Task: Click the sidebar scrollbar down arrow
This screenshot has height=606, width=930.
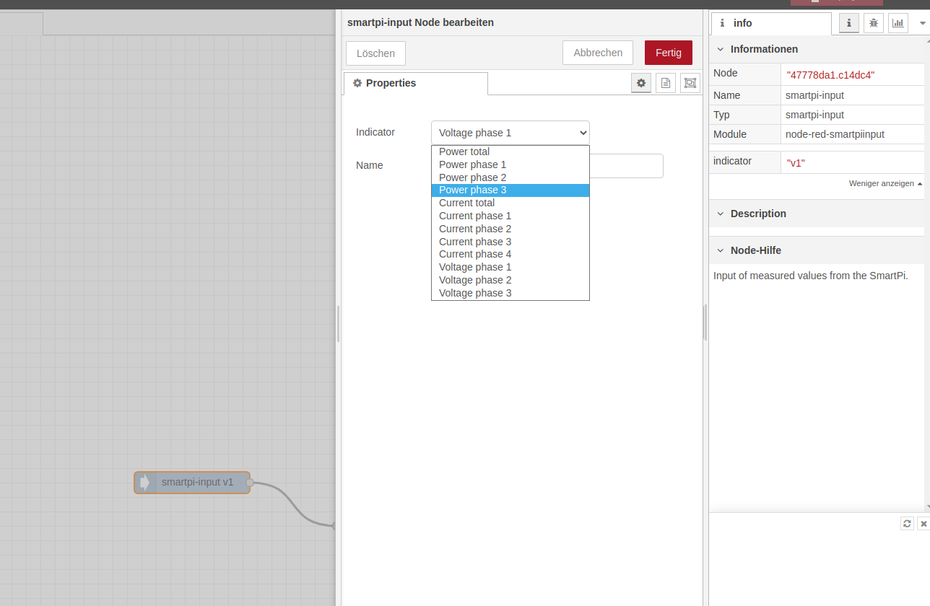Action: pyautogui.click(x=927, y=508)
